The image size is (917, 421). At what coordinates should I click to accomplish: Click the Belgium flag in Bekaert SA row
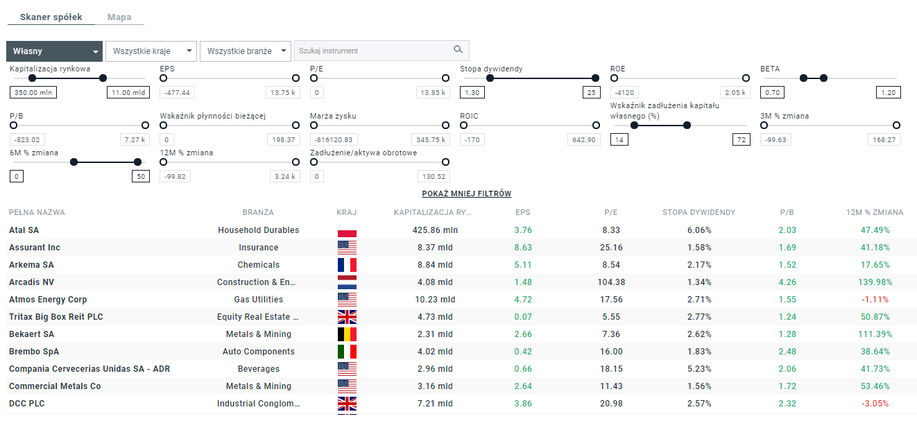click(x=347, y=334)
